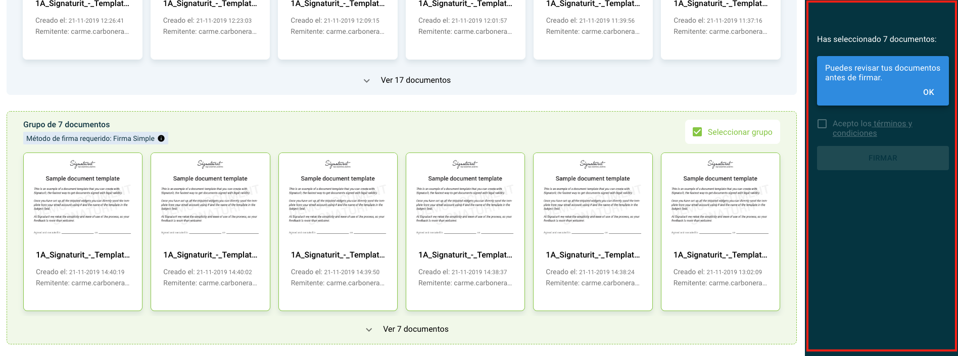Image resolution: width=958 pixels, height=356 pixels.
Task: Select document created 21-11-2019 14:39:50
Action: point(338,232)
